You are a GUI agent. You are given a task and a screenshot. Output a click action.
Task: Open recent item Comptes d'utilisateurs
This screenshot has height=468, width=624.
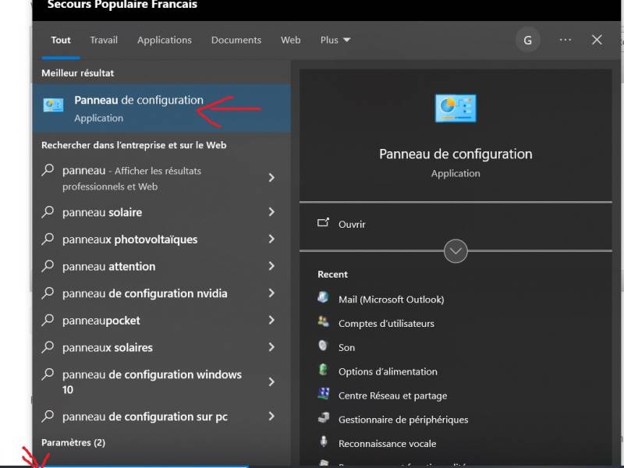coord(386,324)
